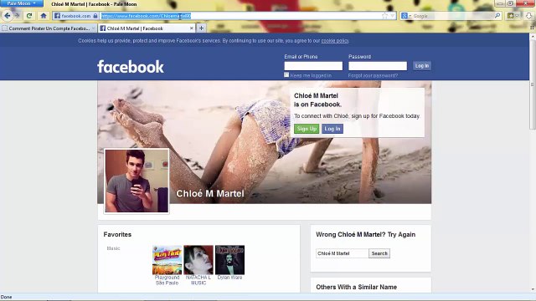Minimize the Pale Moon window

coord(501,3)
